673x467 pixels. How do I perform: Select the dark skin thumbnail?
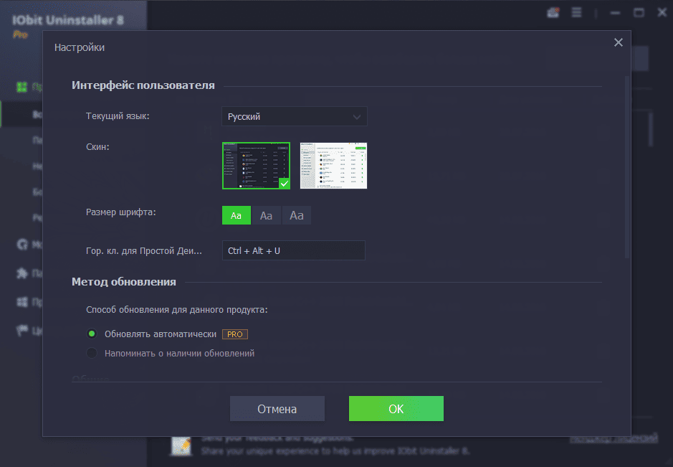coord(257,166)
